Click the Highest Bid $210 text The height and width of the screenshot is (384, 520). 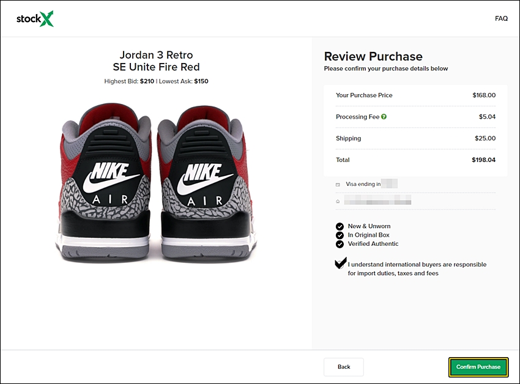(129, 81)
